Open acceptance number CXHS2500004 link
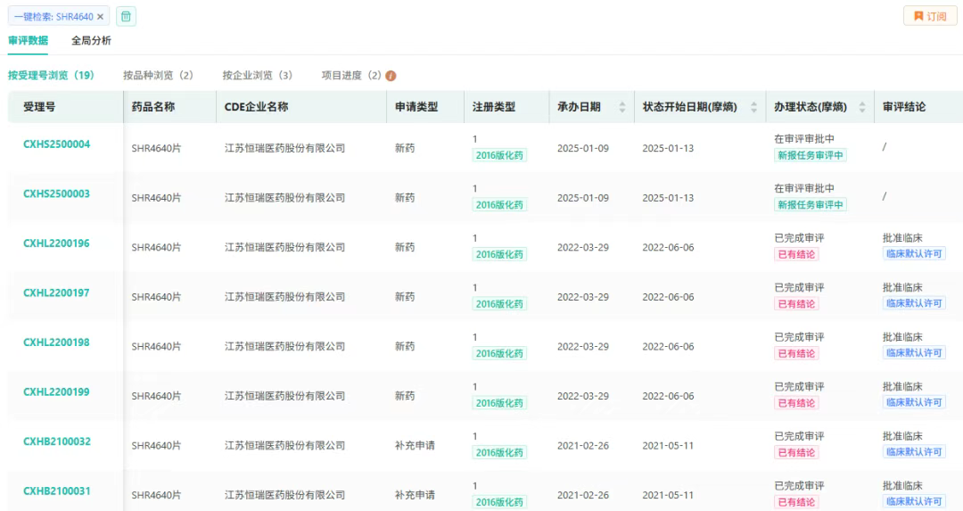The height and width of the screenshot is (511, 963). 56,144
